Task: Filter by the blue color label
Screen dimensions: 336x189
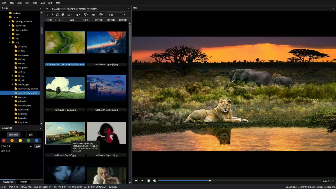Action: coord(37,141)
